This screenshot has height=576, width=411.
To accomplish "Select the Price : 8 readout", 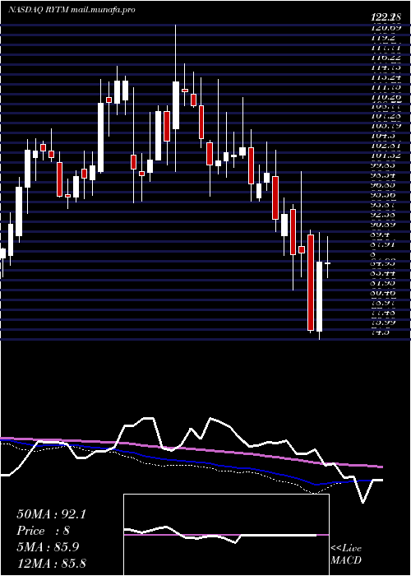I will [x=43, y=531].
